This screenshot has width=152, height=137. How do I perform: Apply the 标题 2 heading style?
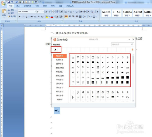pyautogui.click(x=127, y=13)
